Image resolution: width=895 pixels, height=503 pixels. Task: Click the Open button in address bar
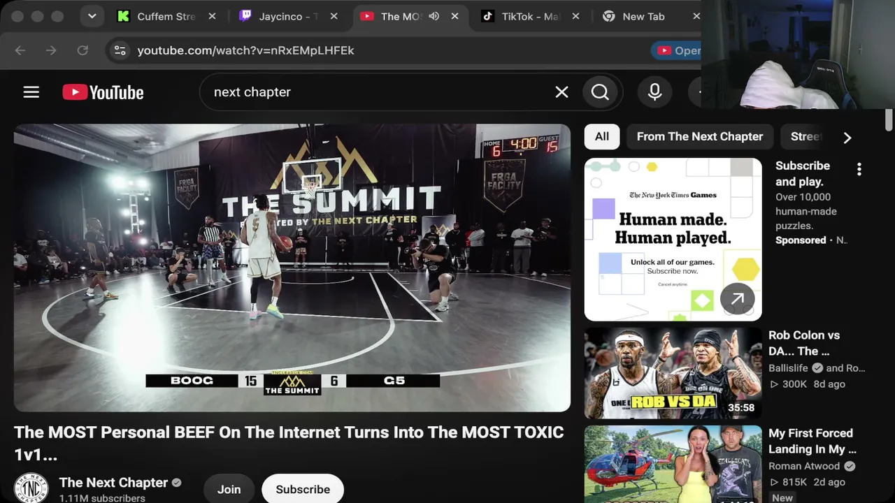click(677, 50)
